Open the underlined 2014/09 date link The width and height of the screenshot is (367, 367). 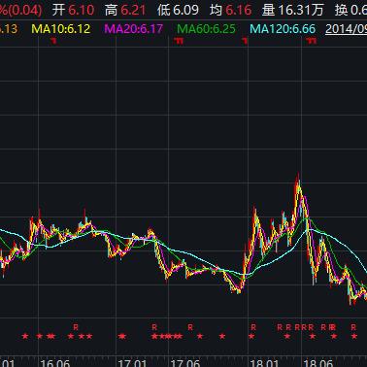pos(346,29)
